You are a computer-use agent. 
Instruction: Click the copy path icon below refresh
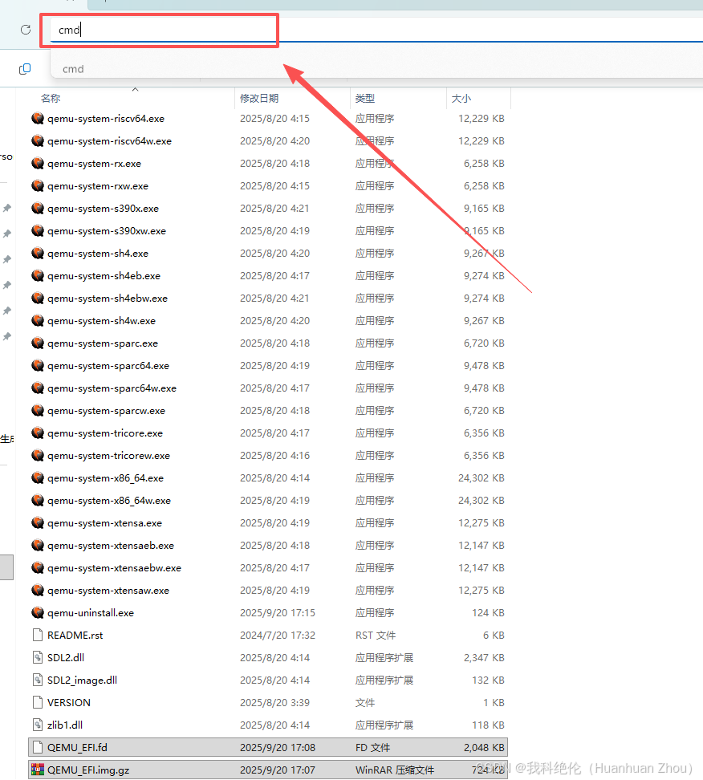click(x=24, y=69)
